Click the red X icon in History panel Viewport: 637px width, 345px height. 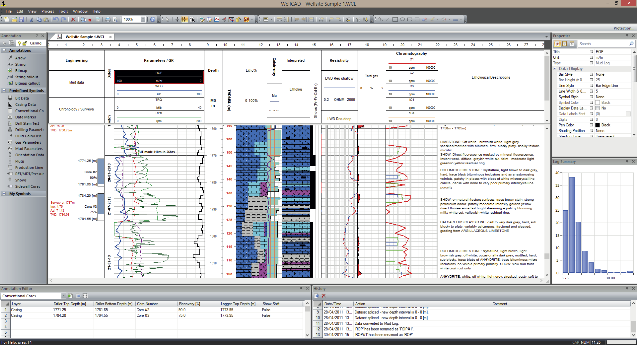(x=324, y=296)
